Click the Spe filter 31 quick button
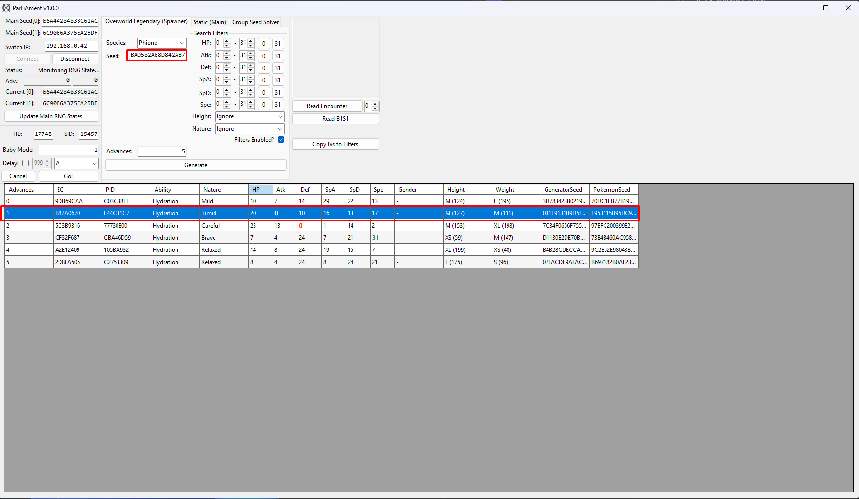Screen dimensions: 859x499 point(278,105)
